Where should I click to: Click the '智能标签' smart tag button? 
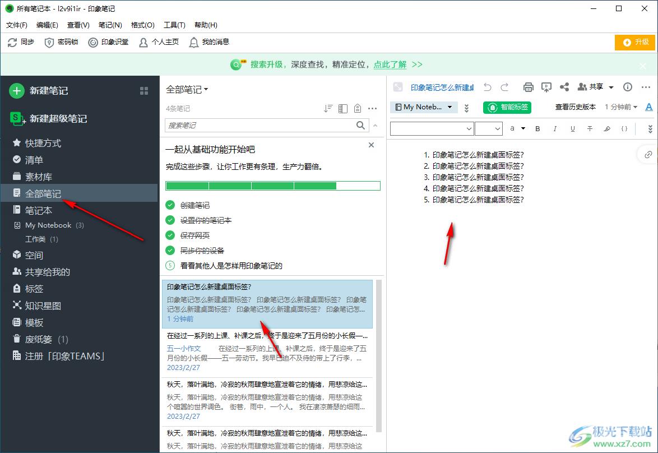(x=507, y=108)
